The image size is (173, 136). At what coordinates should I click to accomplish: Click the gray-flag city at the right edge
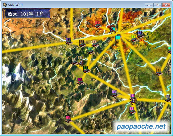[x=168, y=98]
